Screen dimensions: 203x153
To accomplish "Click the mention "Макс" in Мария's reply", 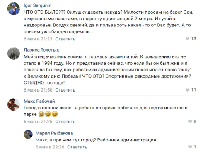I will [x=41, y=140].
